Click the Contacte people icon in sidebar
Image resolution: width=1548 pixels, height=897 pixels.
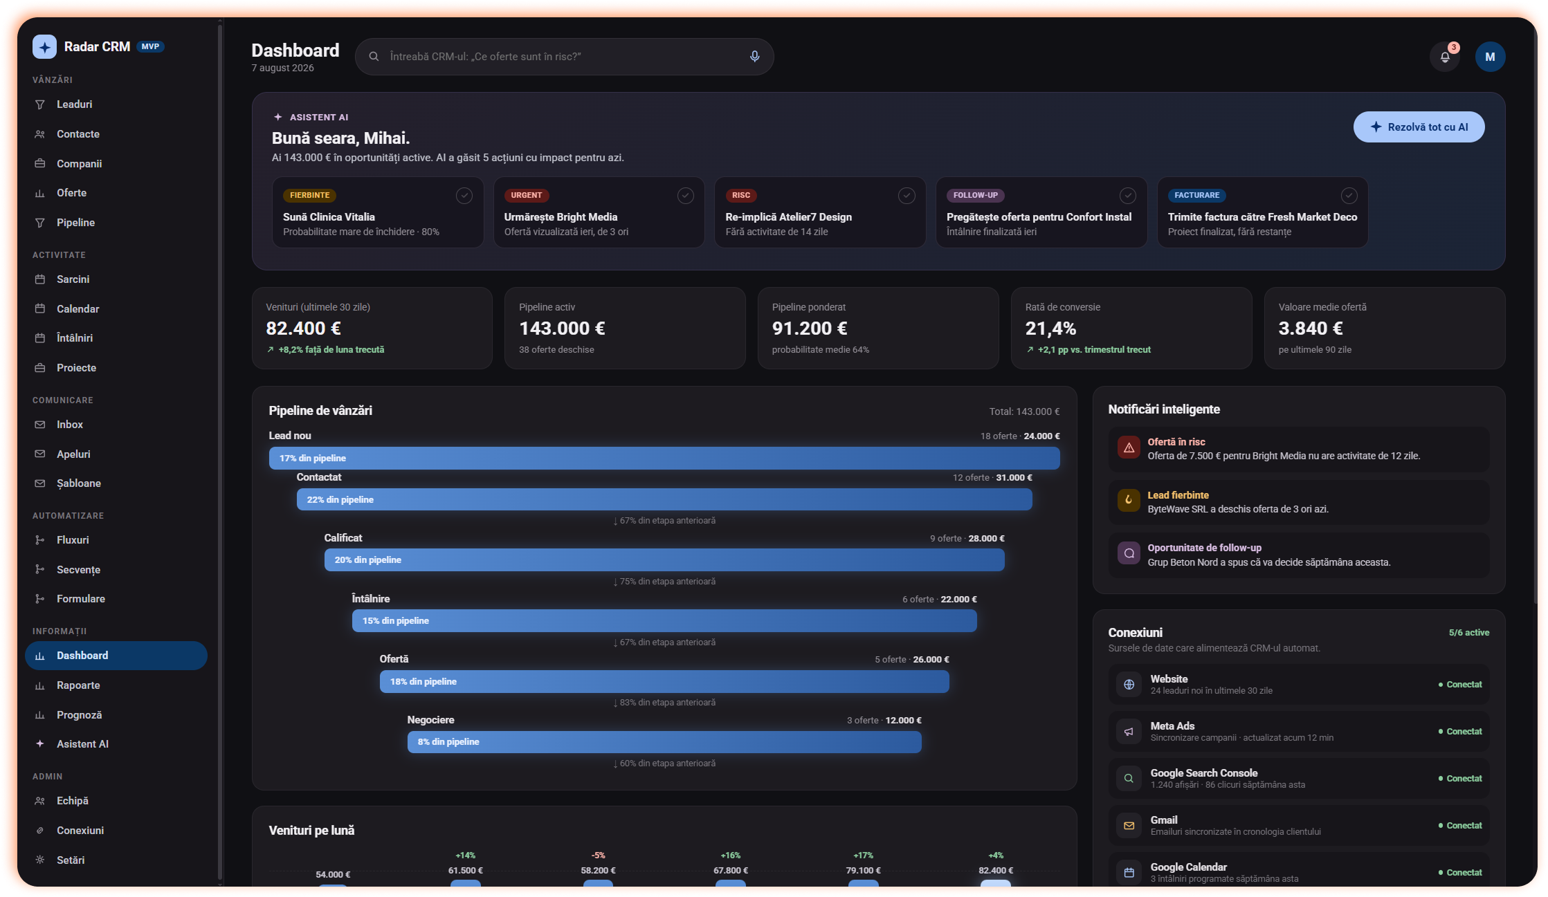[40, 134]
